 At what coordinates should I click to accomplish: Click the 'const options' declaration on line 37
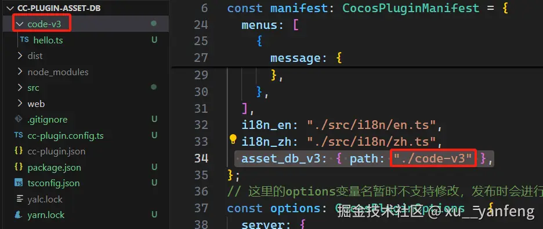click(274, 209)
